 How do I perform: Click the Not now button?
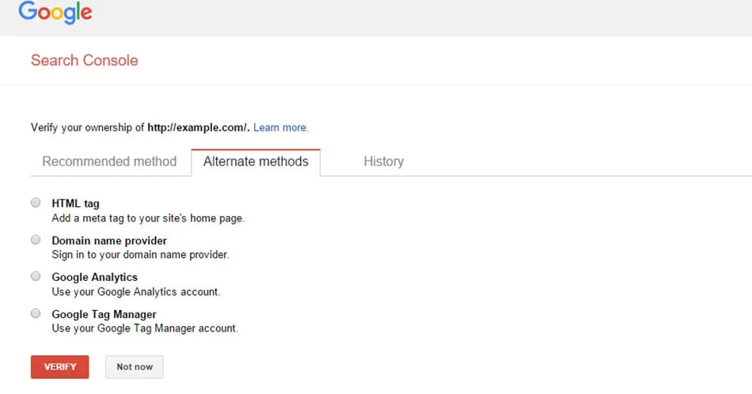(x=135, y=367)
